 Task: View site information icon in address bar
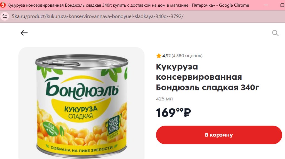point(5,16)
